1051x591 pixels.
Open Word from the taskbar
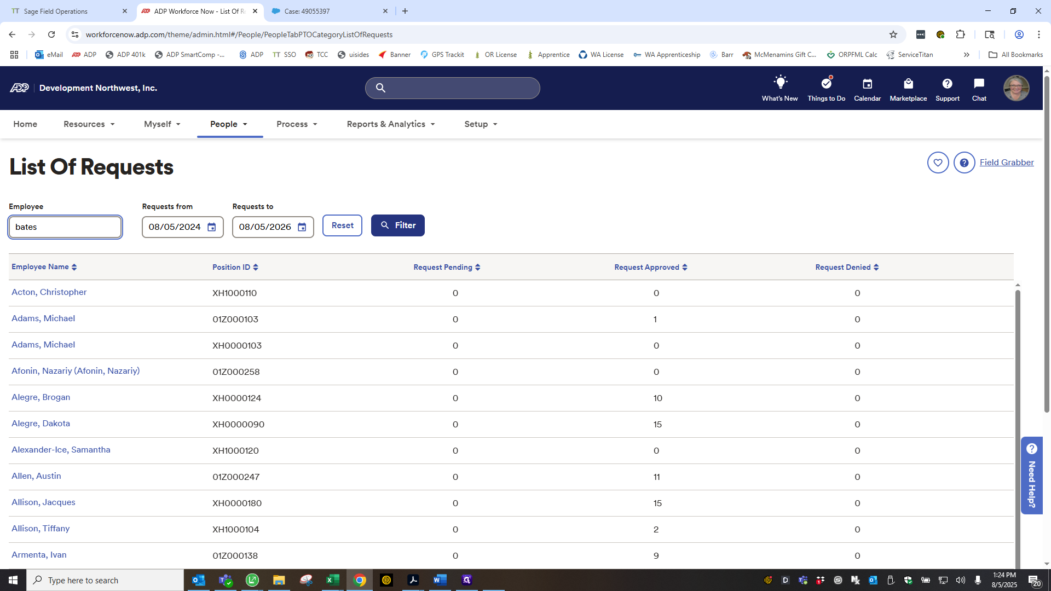pos(440,580)
